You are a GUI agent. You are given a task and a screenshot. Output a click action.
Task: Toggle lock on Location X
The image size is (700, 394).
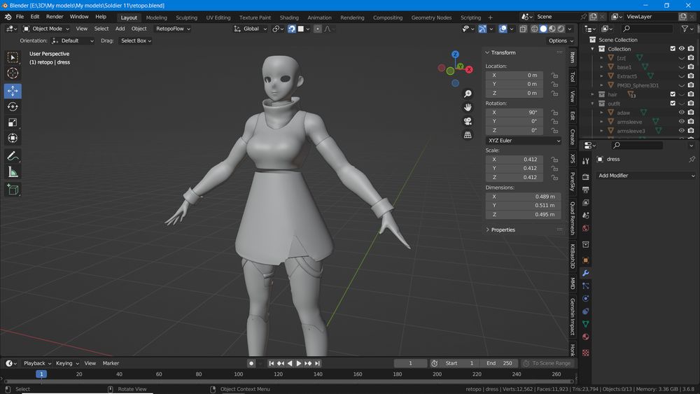[554, 75]
